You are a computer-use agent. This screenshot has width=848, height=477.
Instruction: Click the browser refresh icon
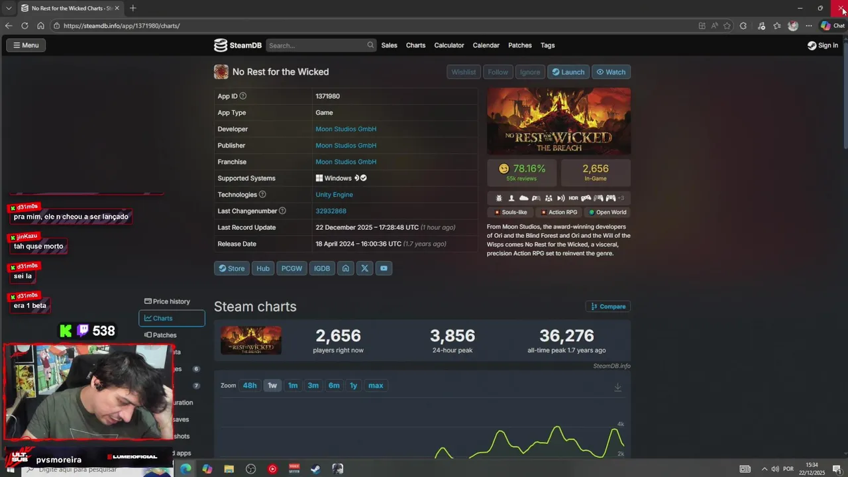coord(25,26)
